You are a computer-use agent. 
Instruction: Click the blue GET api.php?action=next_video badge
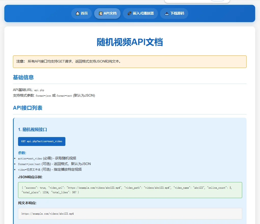coord(42,141)
